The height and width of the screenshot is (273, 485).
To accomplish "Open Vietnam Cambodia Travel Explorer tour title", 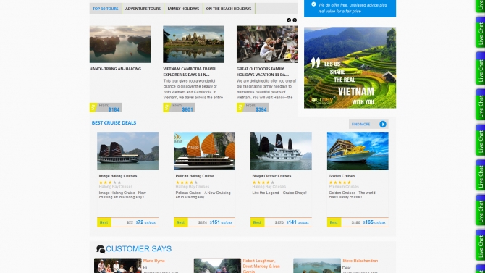I will click(x=190, y=72).
